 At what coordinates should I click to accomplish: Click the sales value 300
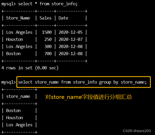coord(48,46)
